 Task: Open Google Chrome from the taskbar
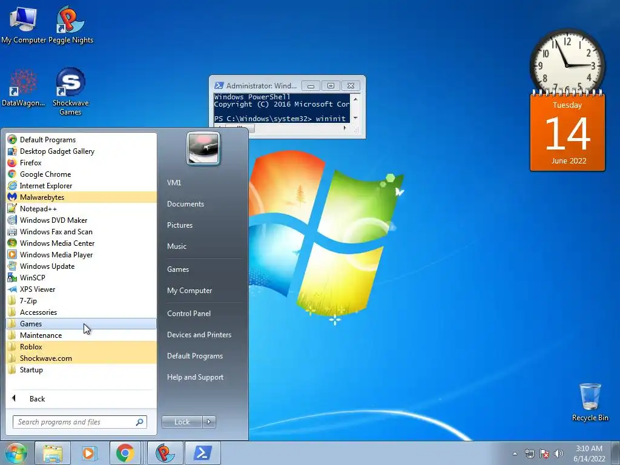[x=125, y=453]
